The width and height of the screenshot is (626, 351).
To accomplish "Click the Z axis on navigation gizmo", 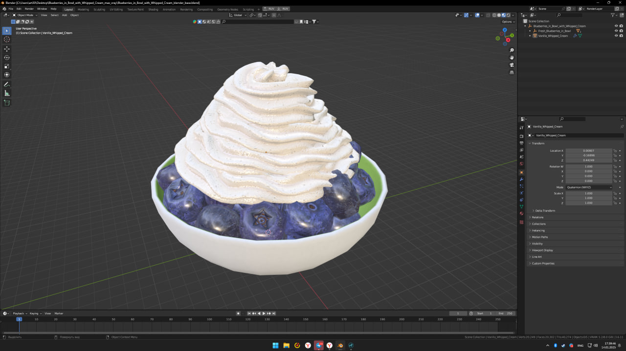I will (505, 30).
